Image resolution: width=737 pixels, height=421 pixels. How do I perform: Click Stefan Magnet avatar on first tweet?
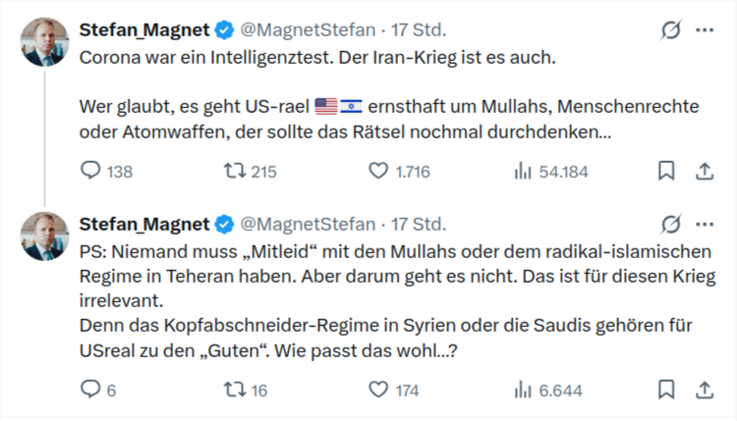pyautogui.click(x=46, y=42)
